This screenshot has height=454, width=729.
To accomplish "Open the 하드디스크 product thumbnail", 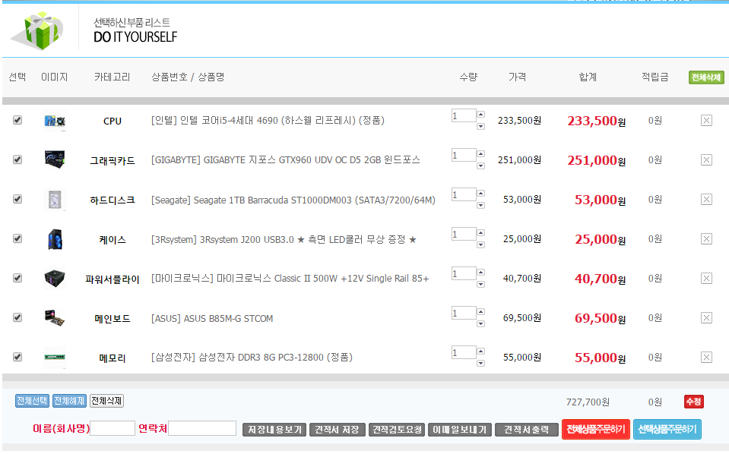I will (55, 200).
